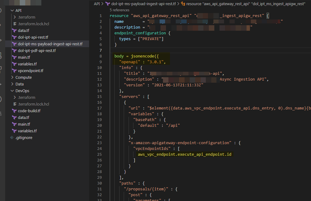Click the Terraform icon of main.tf under API folder

pyautogui.click(x=14, y=57)
